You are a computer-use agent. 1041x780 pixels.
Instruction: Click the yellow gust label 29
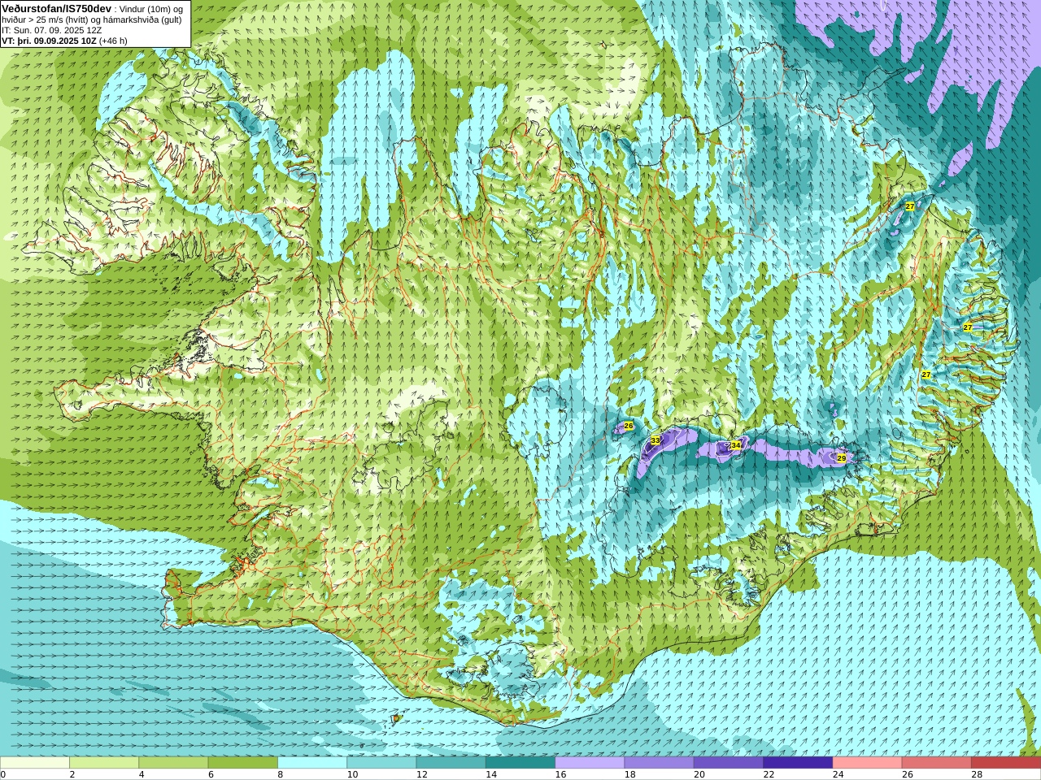point(842,458)
